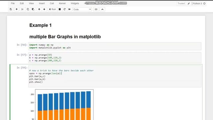Screen dimensions: 213x120
Task: Open the command palette keyboard icon
Action: tap(96, 9)
